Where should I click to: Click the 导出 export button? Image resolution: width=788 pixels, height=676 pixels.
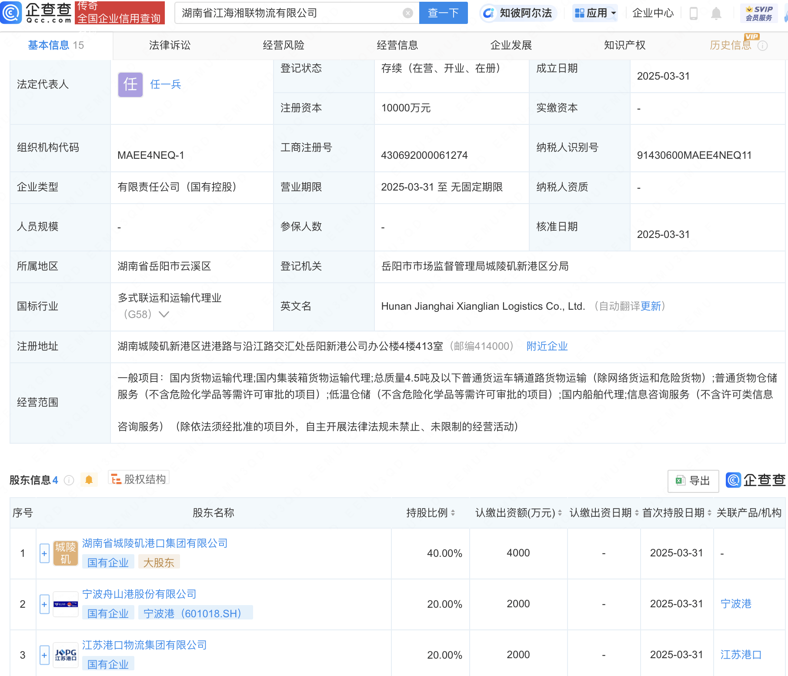click(693, 481)
